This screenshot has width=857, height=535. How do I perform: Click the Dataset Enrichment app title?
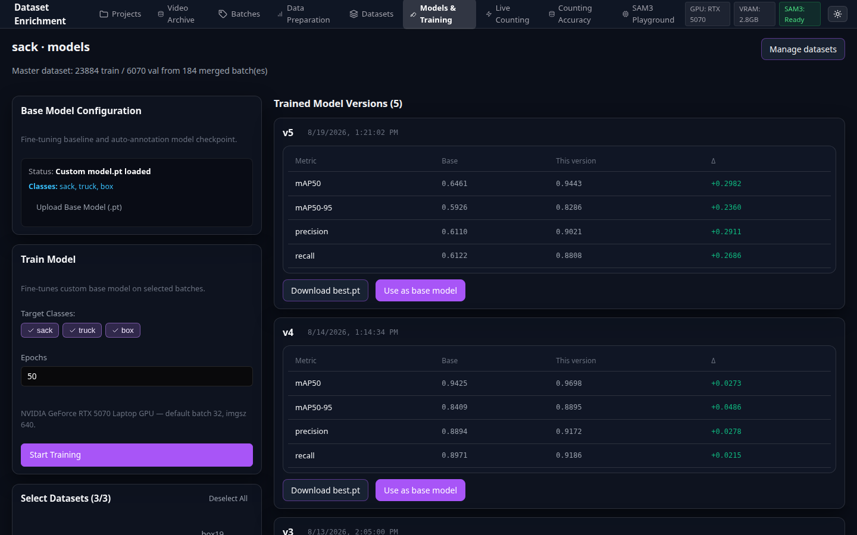[x=40, y=14]
